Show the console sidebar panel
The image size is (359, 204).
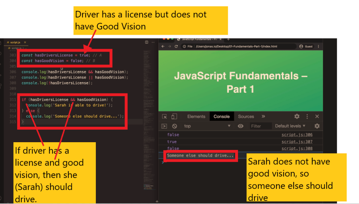(164, 126)
